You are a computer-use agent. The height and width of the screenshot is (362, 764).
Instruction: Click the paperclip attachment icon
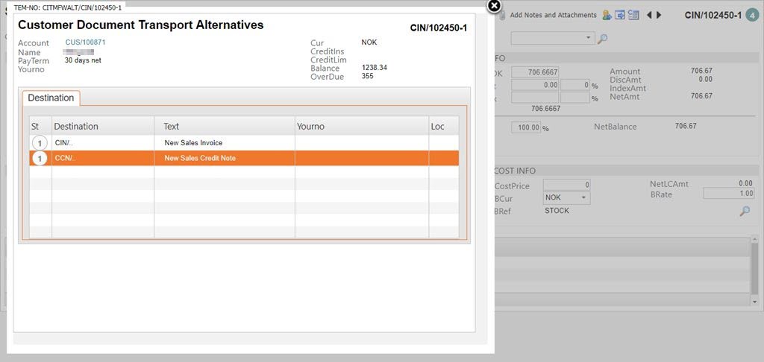click(x=504, y=15)
